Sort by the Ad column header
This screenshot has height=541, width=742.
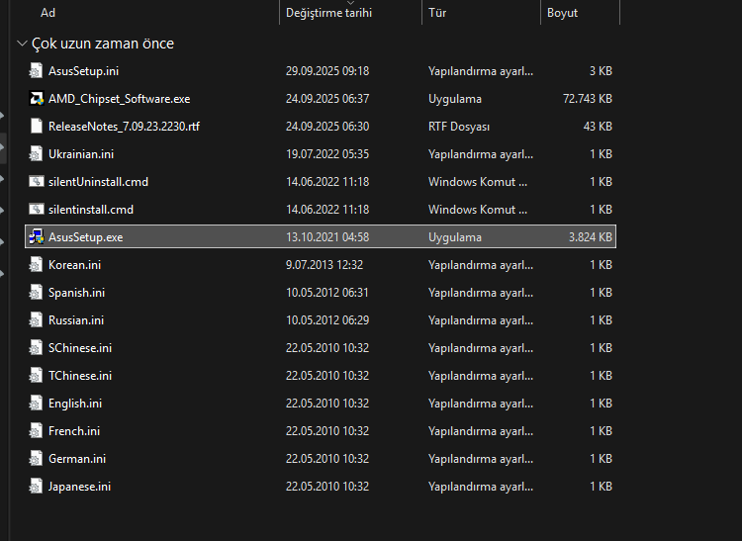(x=47, y=13)
